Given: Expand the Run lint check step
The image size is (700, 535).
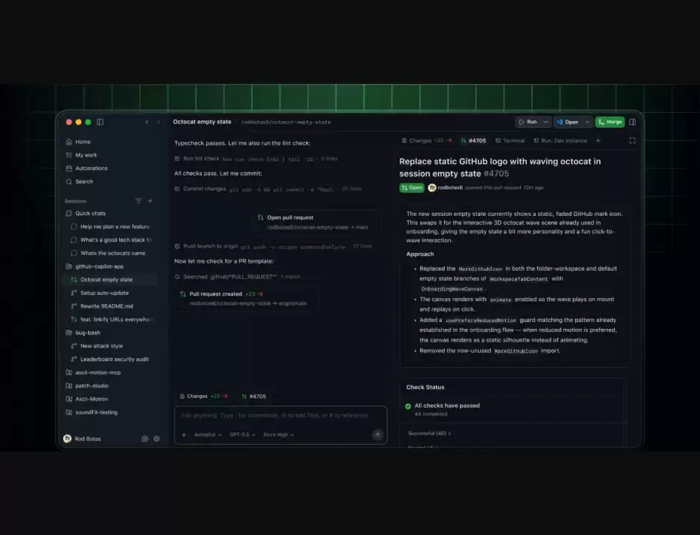Looking at the screenshot, I should click(x=256, y=159).
